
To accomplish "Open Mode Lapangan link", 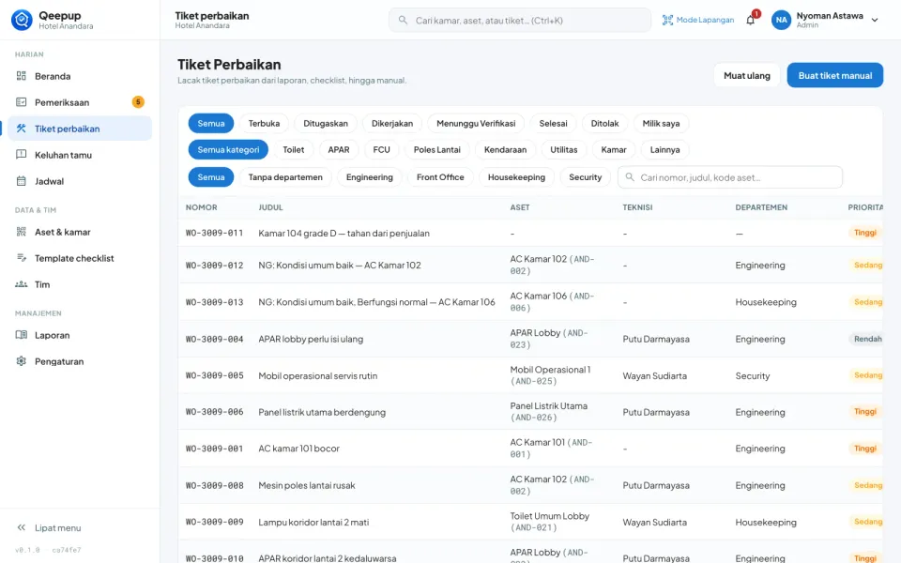I will [698, 20].
